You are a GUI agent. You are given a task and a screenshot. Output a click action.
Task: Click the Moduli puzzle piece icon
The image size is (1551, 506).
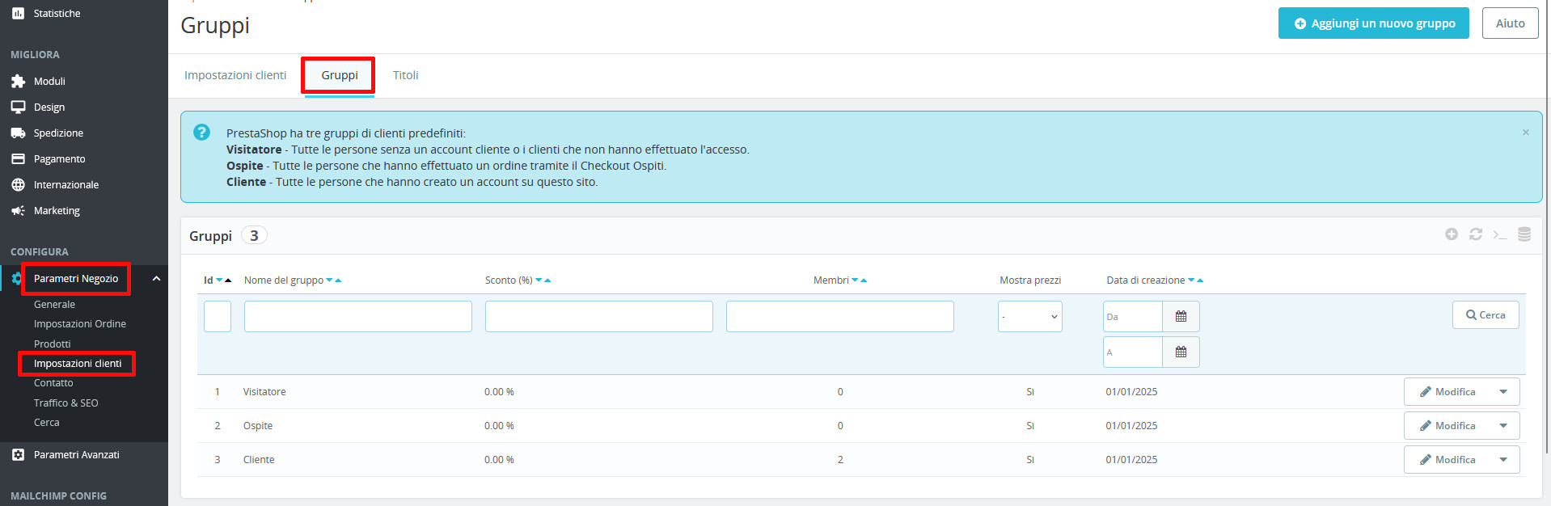pyautogui.click(x=18, y=82)
